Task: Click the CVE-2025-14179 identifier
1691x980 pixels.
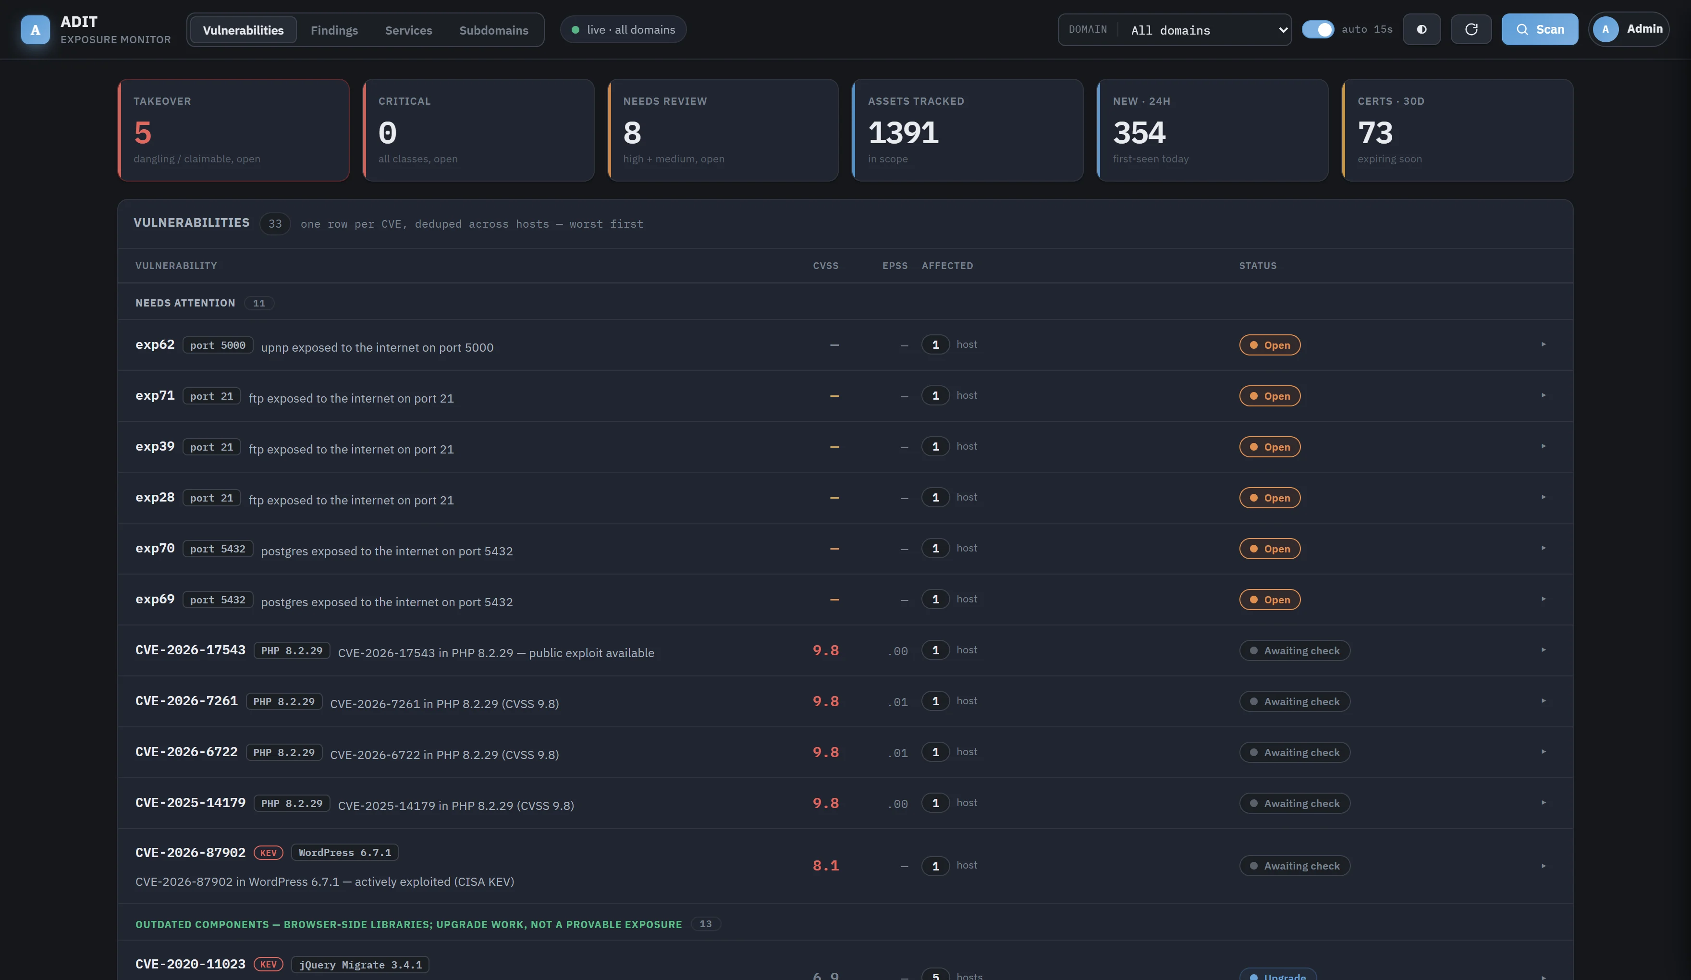Action: [x=191, y=803]
